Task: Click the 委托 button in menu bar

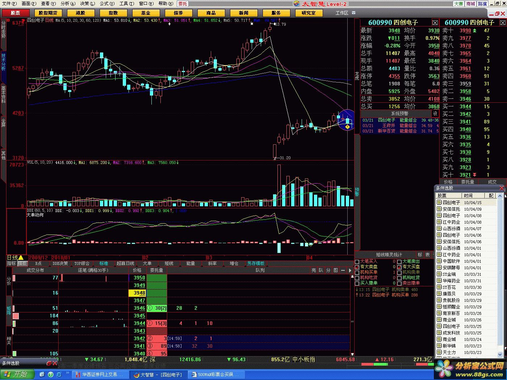Action: (183, 4)
